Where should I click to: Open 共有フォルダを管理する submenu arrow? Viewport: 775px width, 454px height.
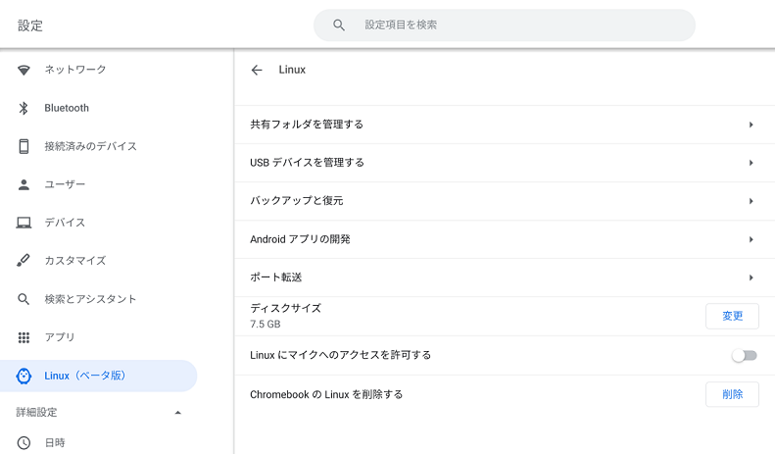point(751,125)
